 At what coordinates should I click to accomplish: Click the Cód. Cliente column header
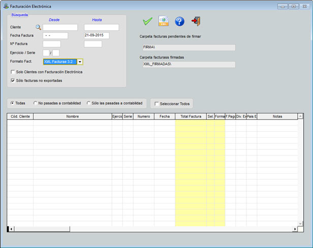[20, 116]
